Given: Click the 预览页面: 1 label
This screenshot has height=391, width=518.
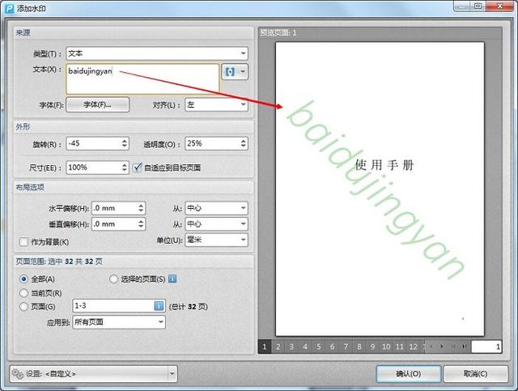Looking at the screenshot, I should pos(278,32).
